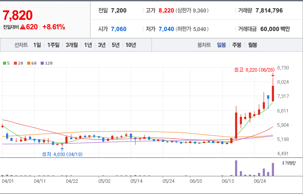
Task: Switch to 주봉 weekly candles
Action: coord(237,45)
